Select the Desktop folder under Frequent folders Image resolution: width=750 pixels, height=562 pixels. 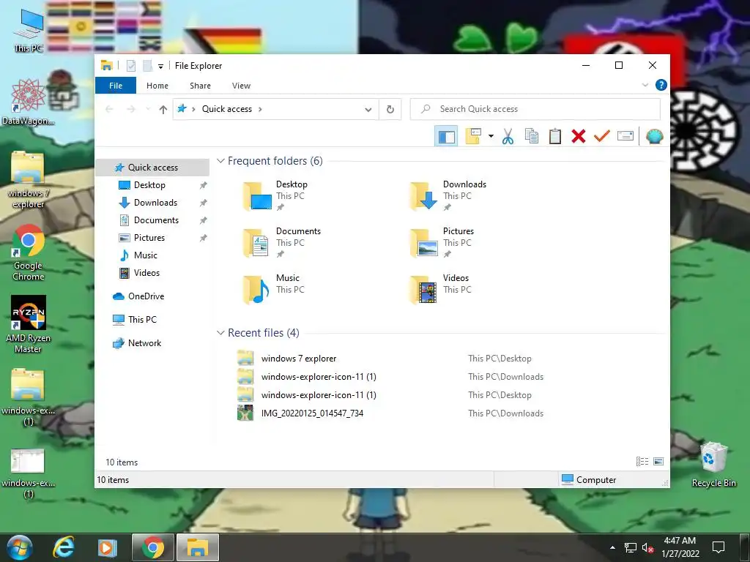[x=277, y=196]
